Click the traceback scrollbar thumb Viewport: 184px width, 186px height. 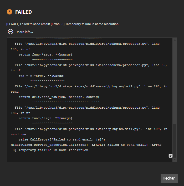point(175,141)
